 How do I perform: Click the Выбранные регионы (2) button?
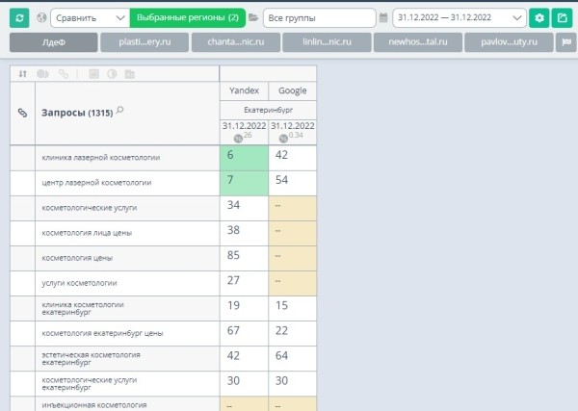(188, 17)
